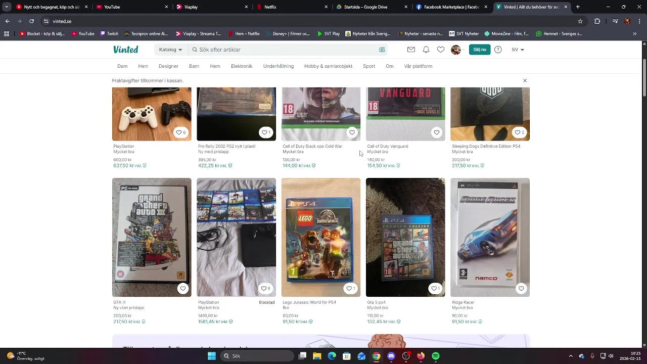This screenshot has height=364, width=647.
Task: Favorite the Boostad PlayStation bundle listing
Action: pyautogui.click(x=265, y=289)
